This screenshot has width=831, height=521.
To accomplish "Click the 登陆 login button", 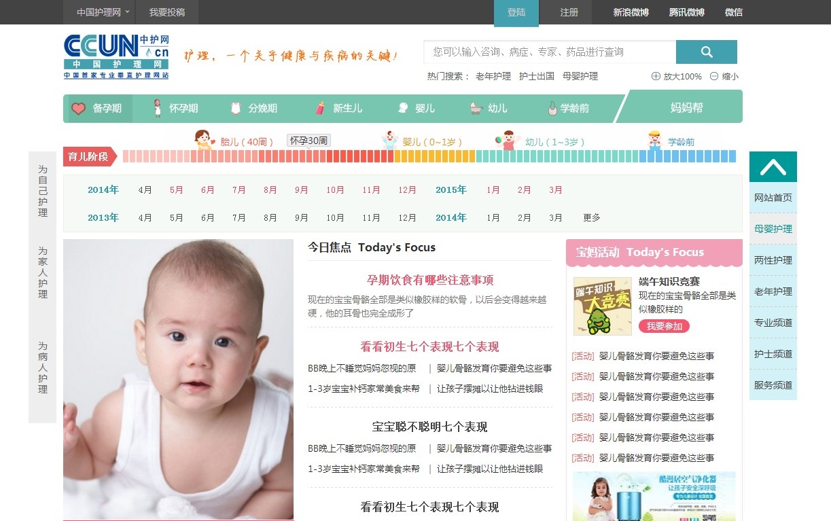I will coord(516,12).
